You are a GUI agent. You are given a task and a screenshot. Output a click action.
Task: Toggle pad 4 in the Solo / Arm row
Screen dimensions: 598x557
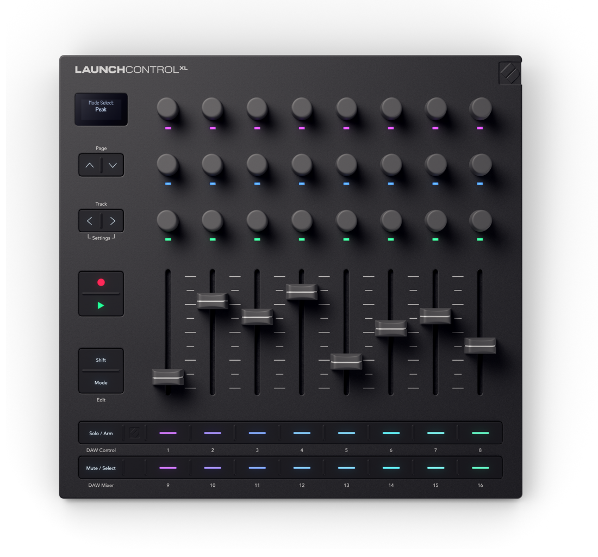302,433
